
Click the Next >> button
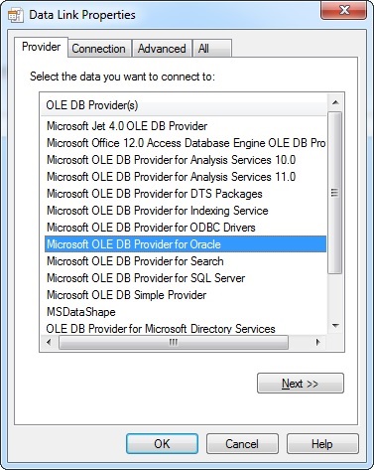tap(301, 384)
